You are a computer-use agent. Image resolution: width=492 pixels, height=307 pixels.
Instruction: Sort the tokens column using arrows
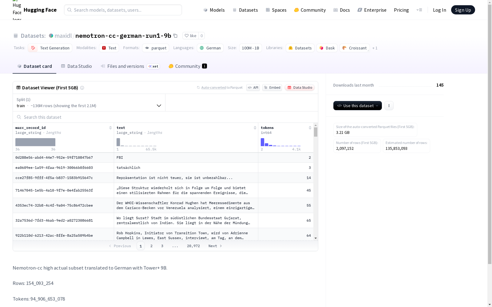click(310, 128)
